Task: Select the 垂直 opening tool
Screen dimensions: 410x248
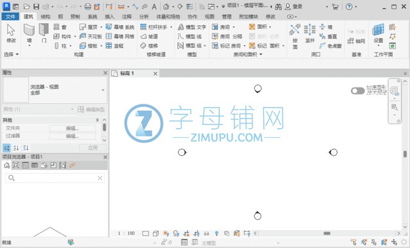Action: (x=328, y=36)
